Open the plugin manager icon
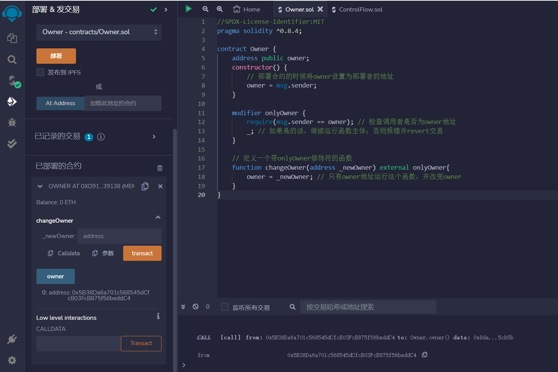558x372 pixels. tap(12, 339)
